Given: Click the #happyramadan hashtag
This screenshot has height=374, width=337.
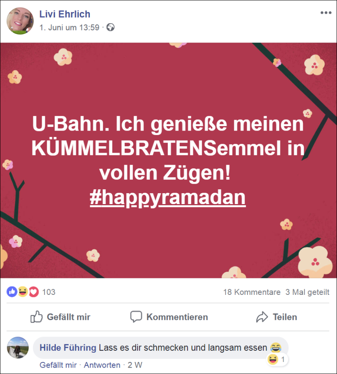Looking at the screenshot, I should pos(168,198).
